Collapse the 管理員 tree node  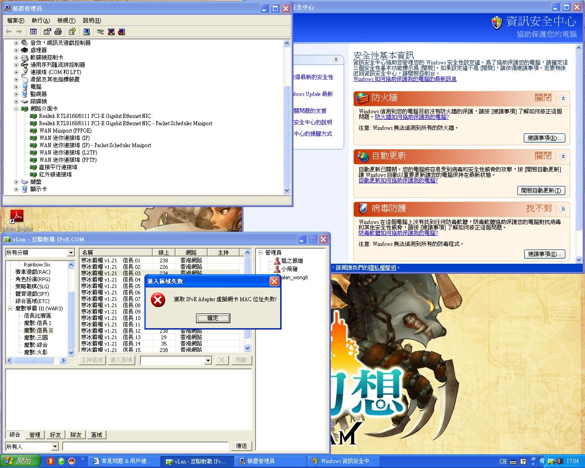[x=260, y=252]
